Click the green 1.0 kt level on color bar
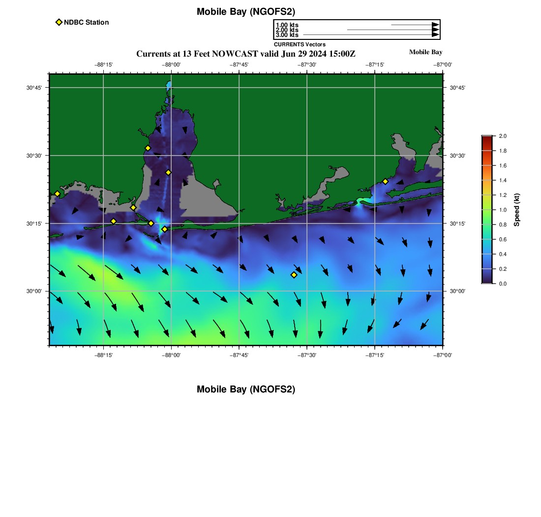Viewport: 541px width, 517px height. pos(486,210)
